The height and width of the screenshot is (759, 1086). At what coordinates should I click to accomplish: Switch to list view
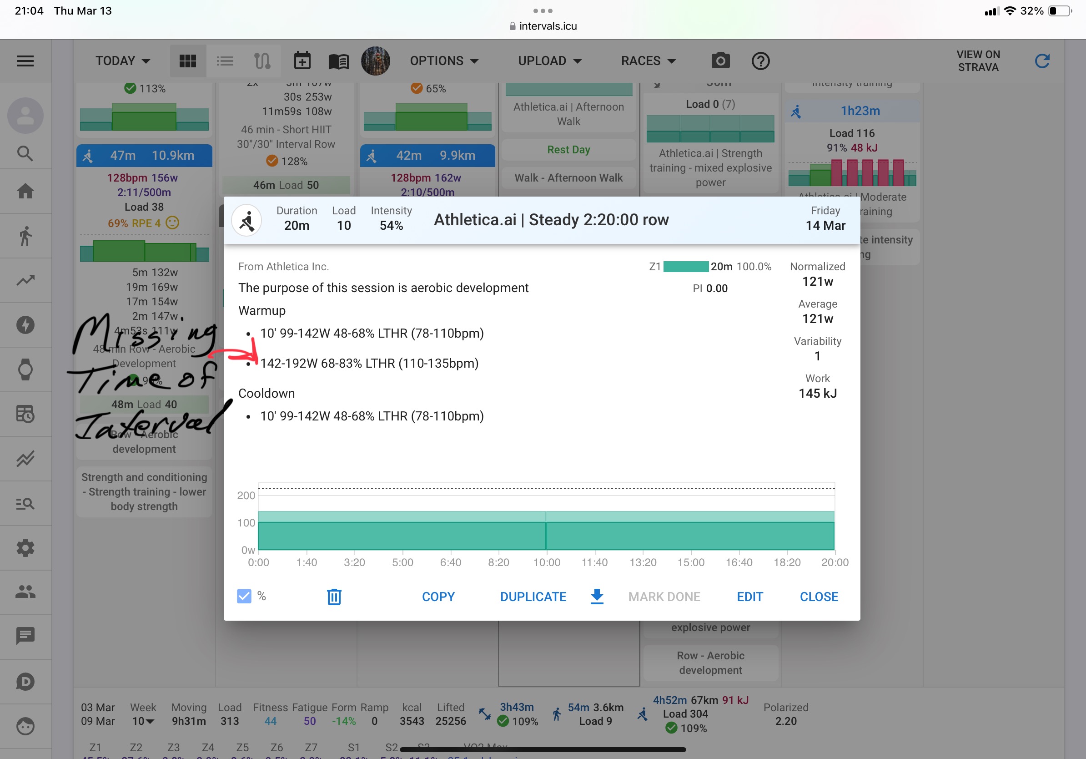[x=225, y=61]
